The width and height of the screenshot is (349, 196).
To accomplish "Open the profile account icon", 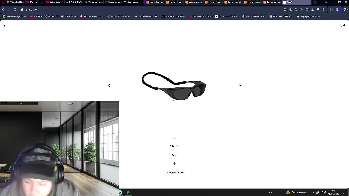I will [x=323, y=10].
